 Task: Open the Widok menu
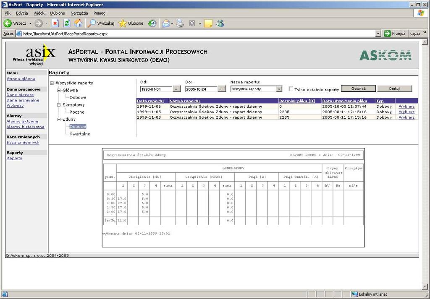39,13
